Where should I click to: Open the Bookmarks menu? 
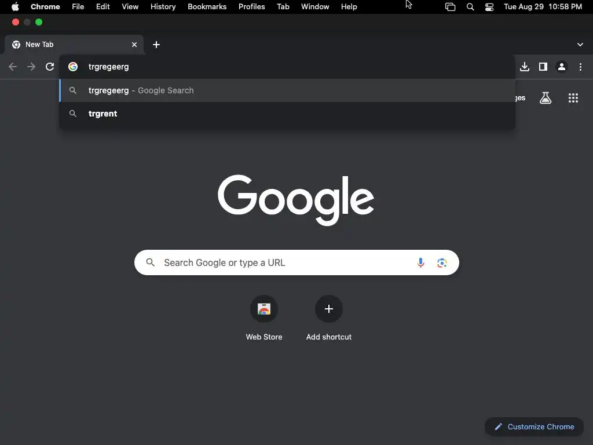pyautogui.click(x=207, y=7)
